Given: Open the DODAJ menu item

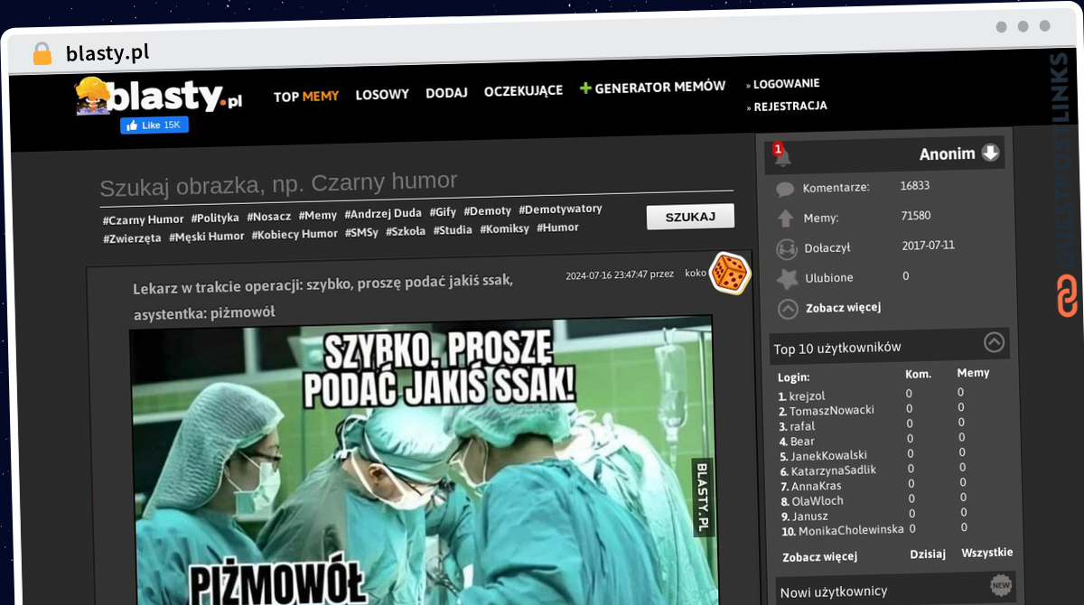Looking at the screenshot, I should click(446, 93).
